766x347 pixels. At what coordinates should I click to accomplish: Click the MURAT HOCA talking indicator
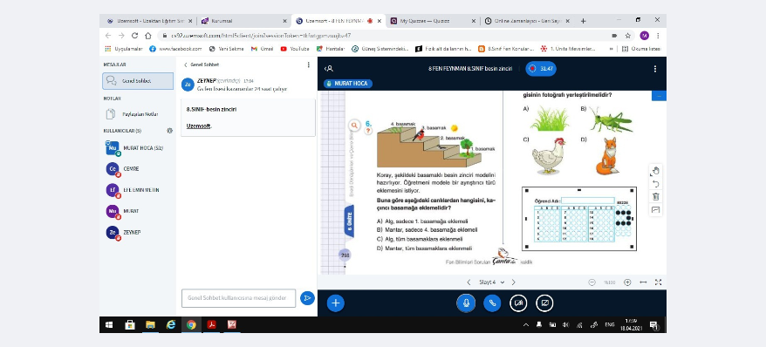tap(348, 84)
